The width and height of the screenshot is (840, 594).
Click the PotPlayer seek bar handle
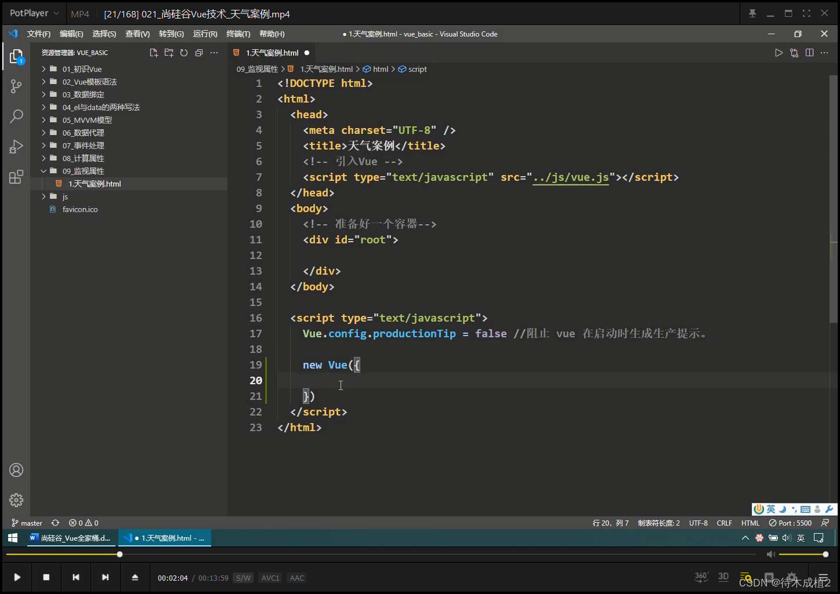click(120, 555)
